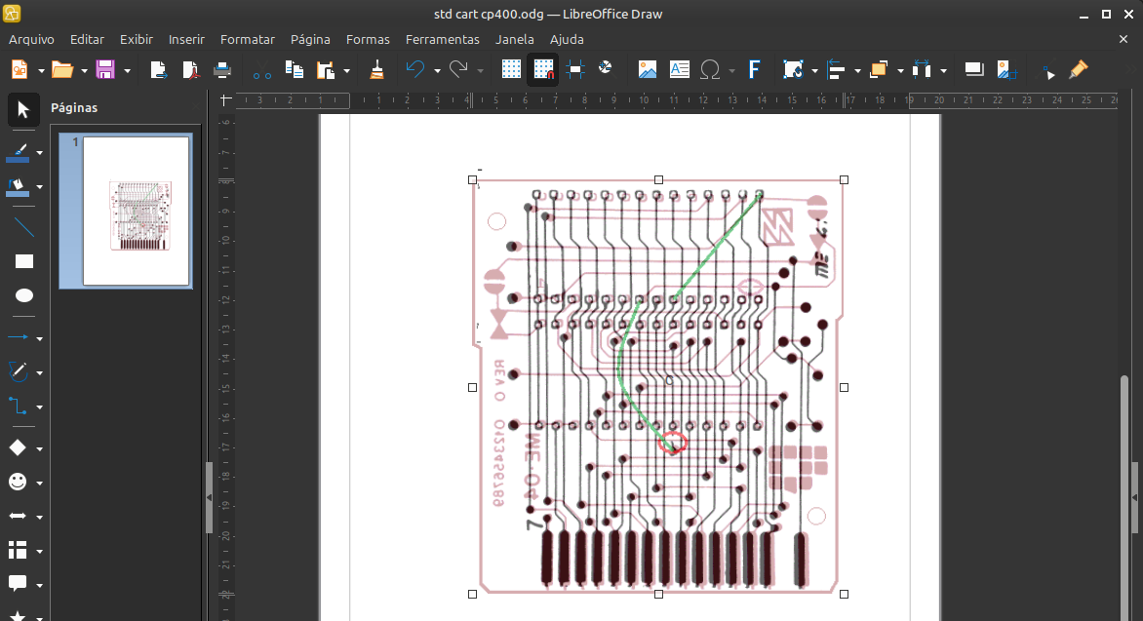1143x621 pixels.
Task: Toggle Snap to Grid button
Action: (542, 69)
